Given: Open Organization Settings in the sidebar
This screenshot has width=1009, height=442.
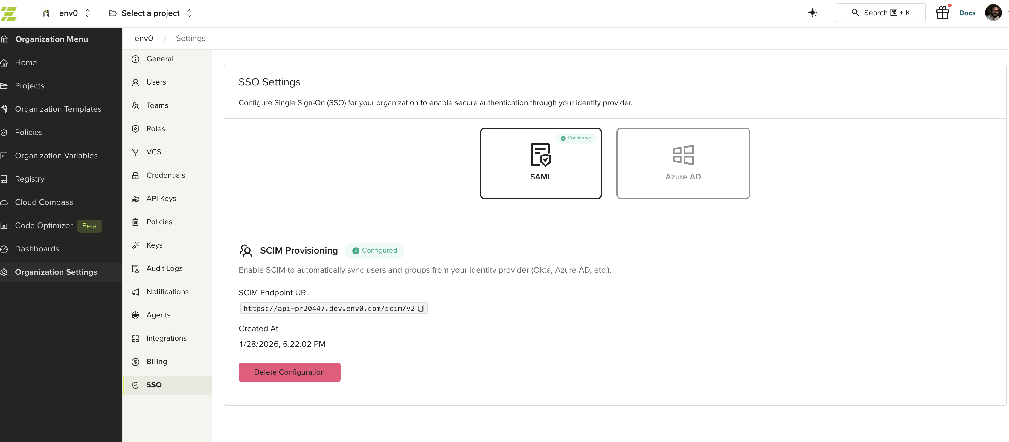Looking at the screenshot, I should pos(56,272).
